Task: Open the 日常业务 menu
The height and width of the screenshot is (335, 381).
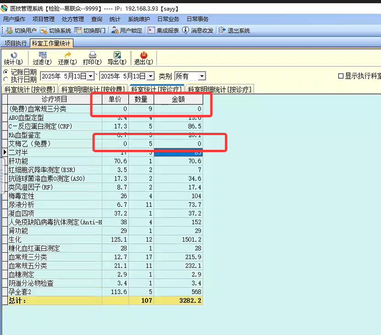Action: click(x=168, y=19)
